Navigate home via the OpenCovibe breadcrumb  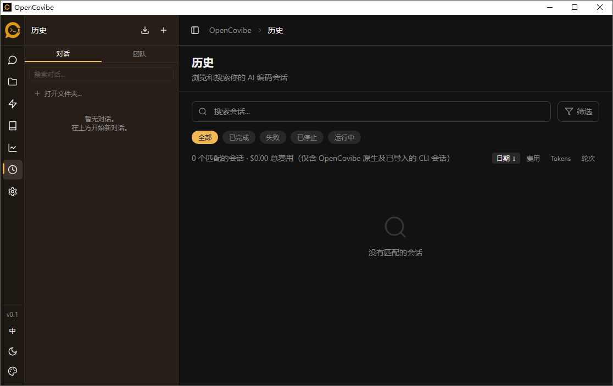pos(230,30)
